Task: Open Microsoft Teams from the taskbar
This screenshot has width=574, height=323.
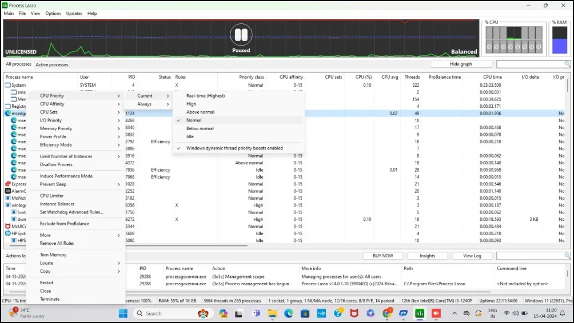Action: (256, 313)
